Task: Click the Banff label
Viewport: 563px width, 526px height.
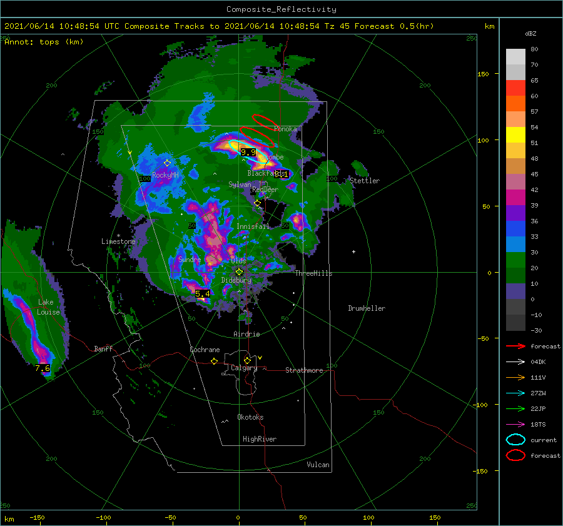Action: 103,348
